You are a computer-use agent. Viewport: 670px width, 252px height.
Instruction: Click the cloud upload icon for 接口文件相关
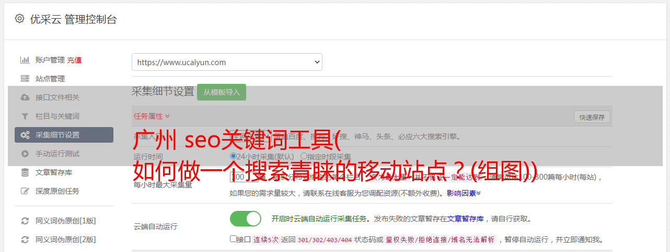[x=25, y=97]
